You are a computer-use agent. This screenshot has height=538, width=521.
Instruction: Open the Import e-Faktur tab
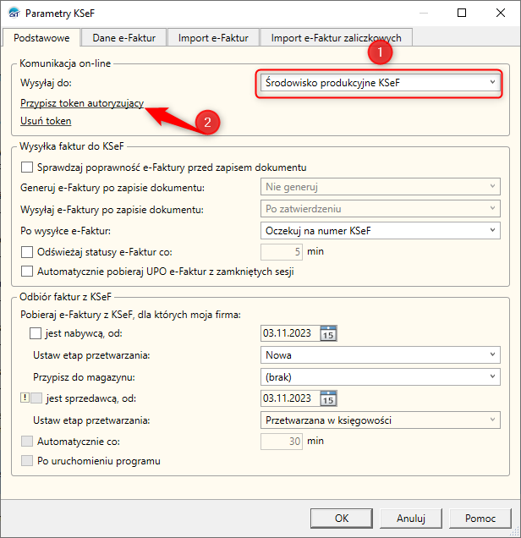click(x=212, y=37)
